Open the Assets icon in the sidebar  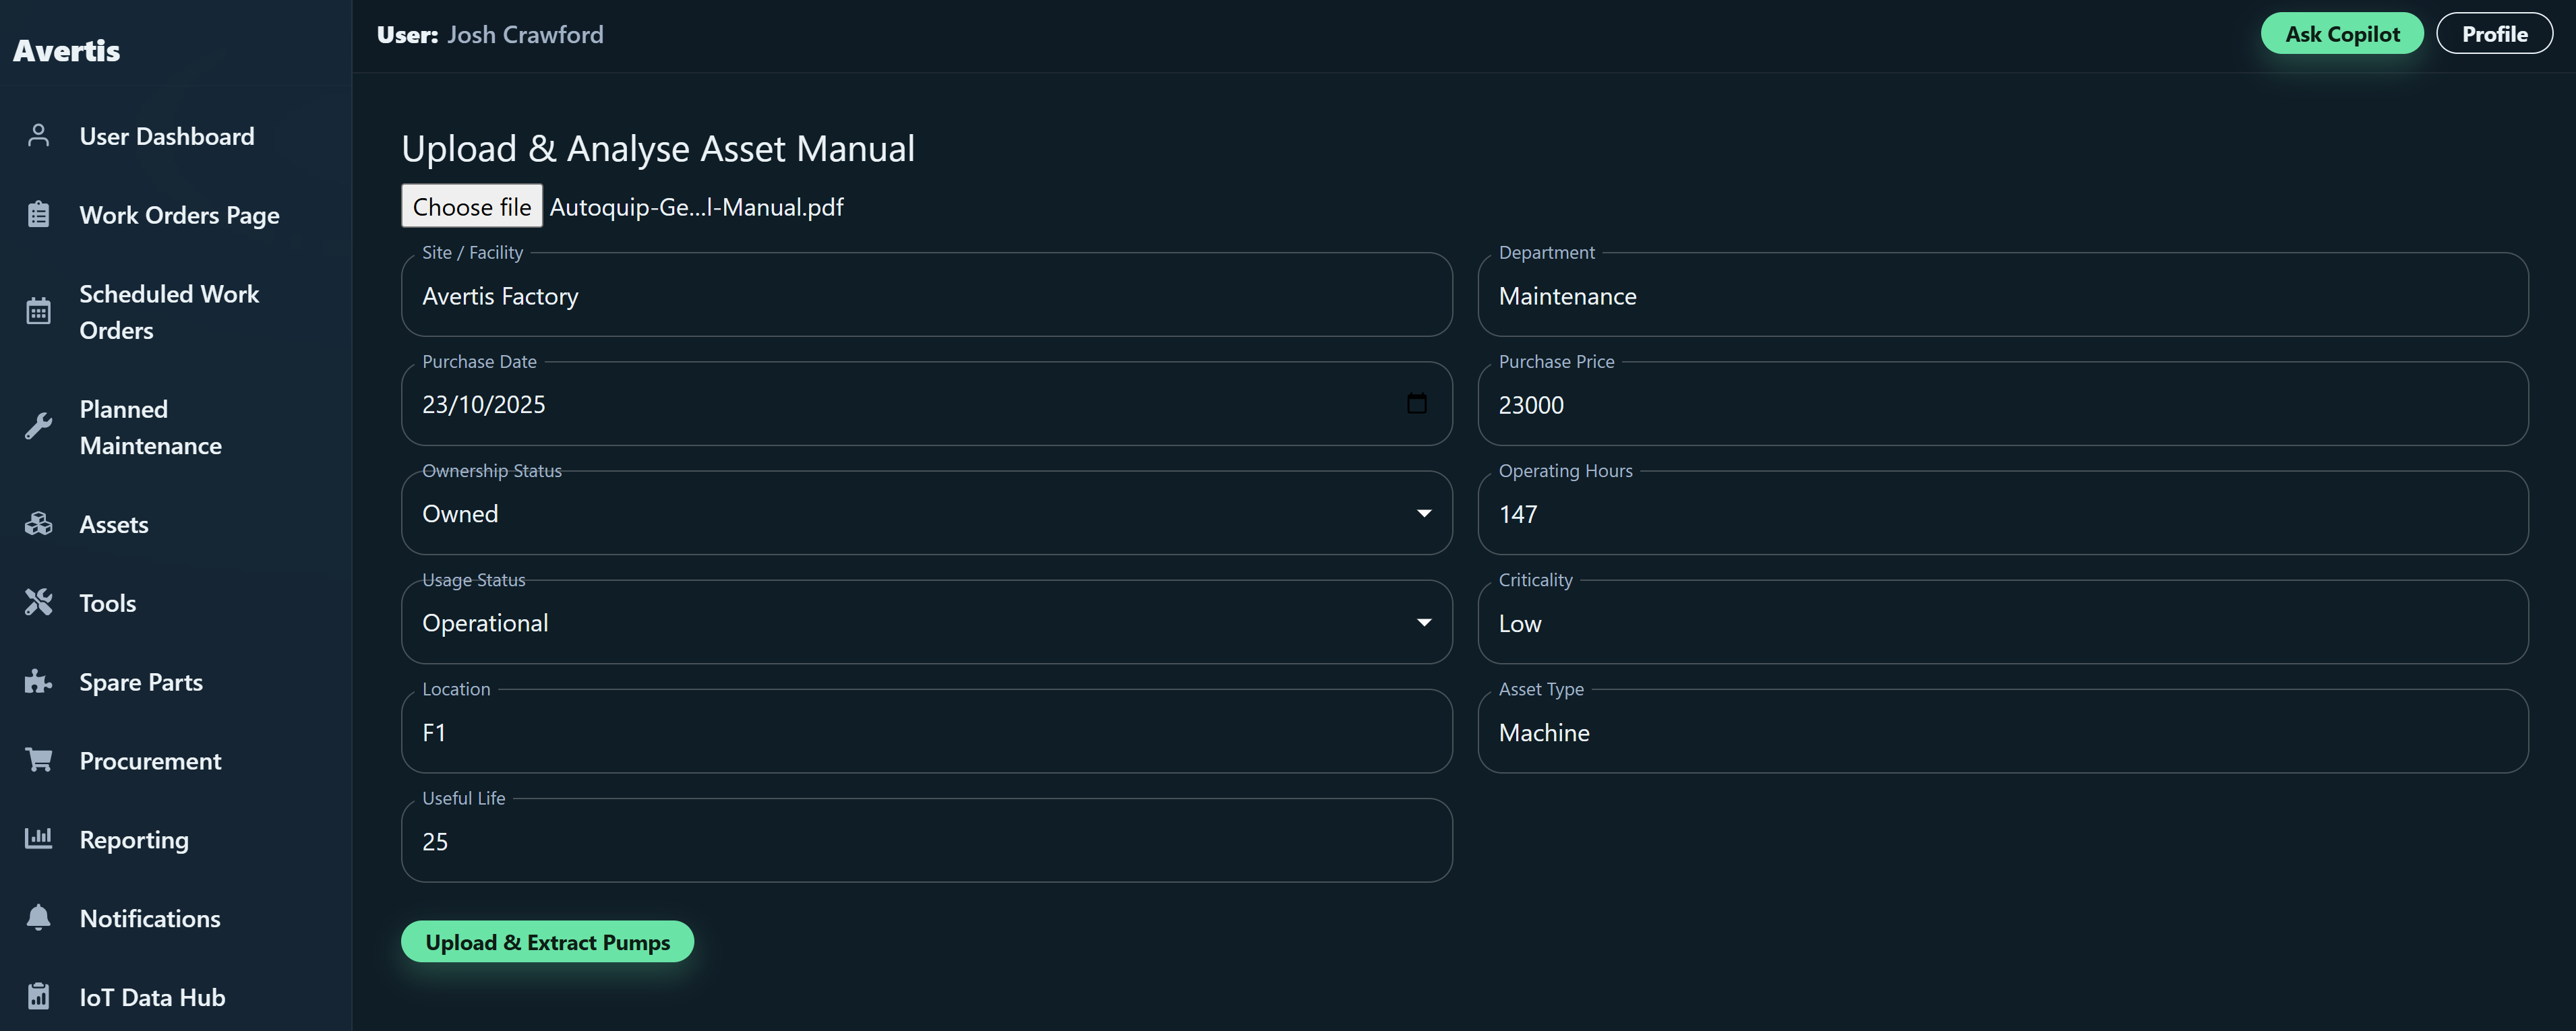[x=38, y=523]
